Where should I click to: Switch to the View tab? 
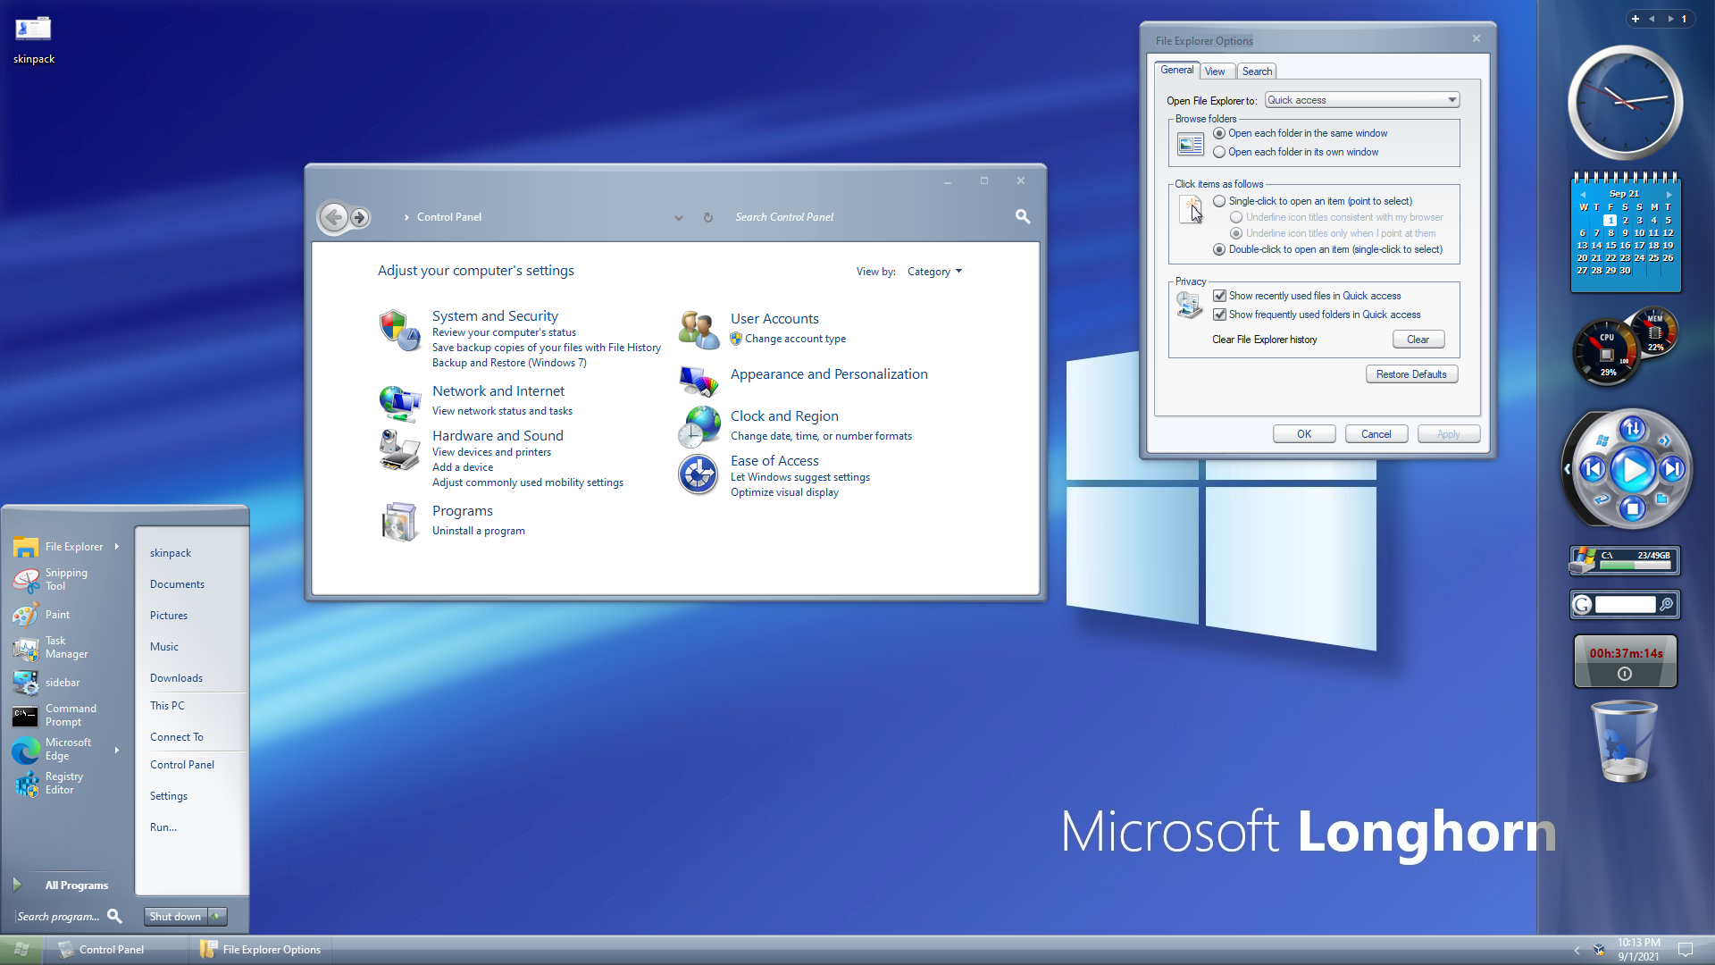(x=1215, y=71)
